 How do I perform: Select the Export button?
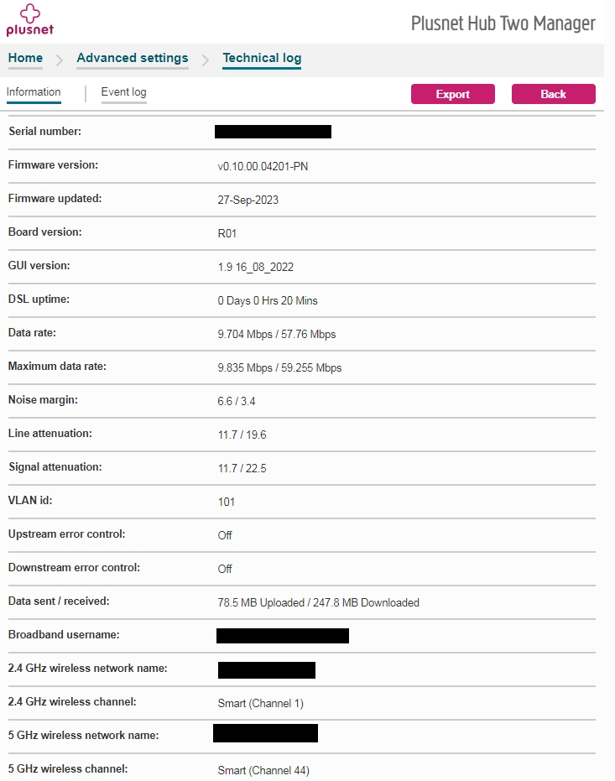(453, 94)
